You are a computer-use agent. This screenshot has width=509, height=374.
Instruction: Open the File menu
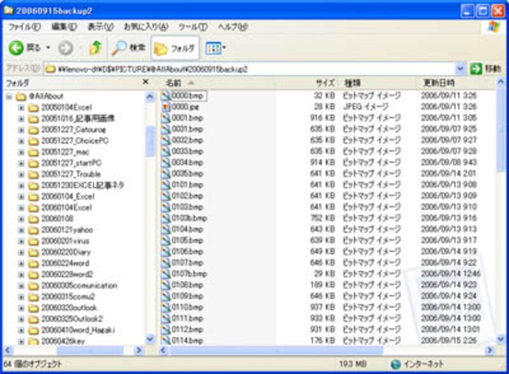point(24,27)
